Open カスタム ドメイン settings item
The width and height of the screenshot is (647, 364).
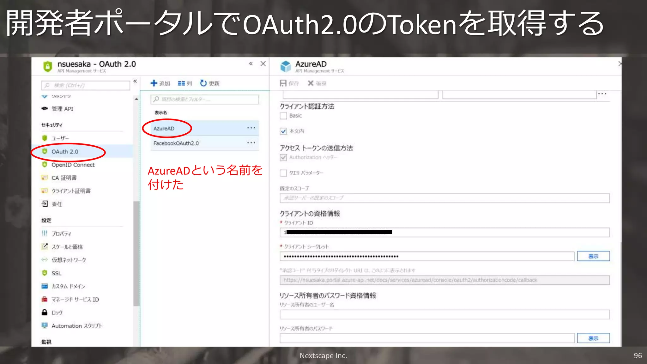coord(68,286)
